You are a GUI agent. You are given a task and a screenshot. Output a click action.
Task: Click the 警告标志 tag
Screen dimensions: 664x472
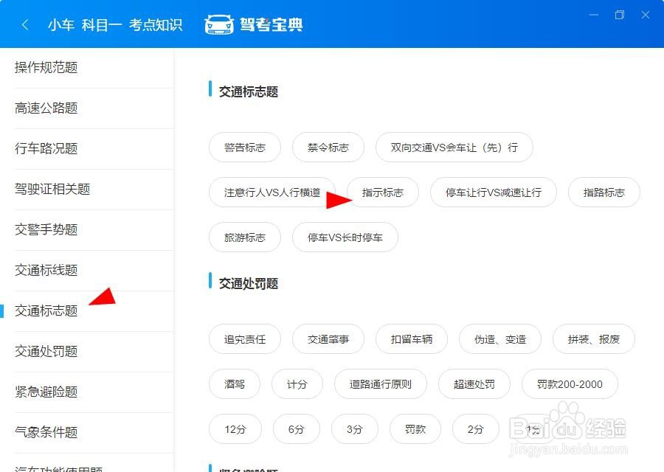pos(245,147)
